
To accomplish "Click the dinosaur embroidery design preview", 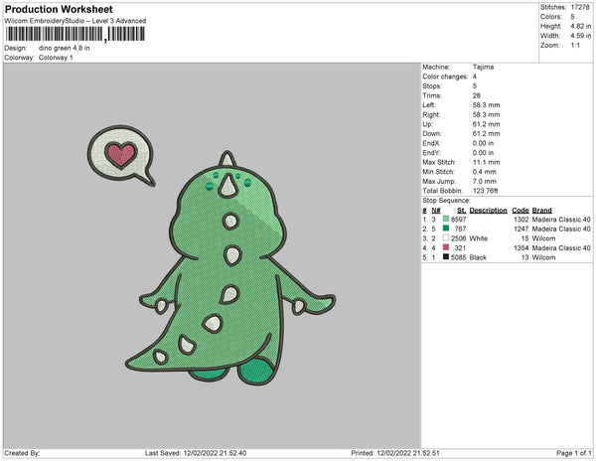I will click(230, 268).
